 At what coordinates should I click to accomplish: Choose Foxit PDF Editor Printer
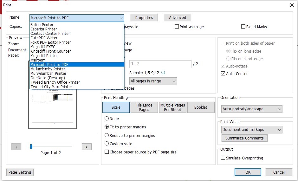(77, 42)
